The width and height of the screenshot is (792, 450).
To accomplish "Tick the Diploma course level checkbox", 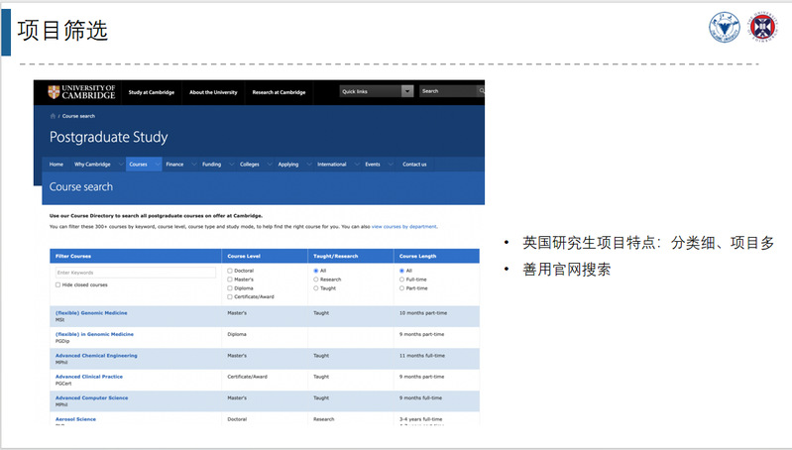I will point(230,287).
